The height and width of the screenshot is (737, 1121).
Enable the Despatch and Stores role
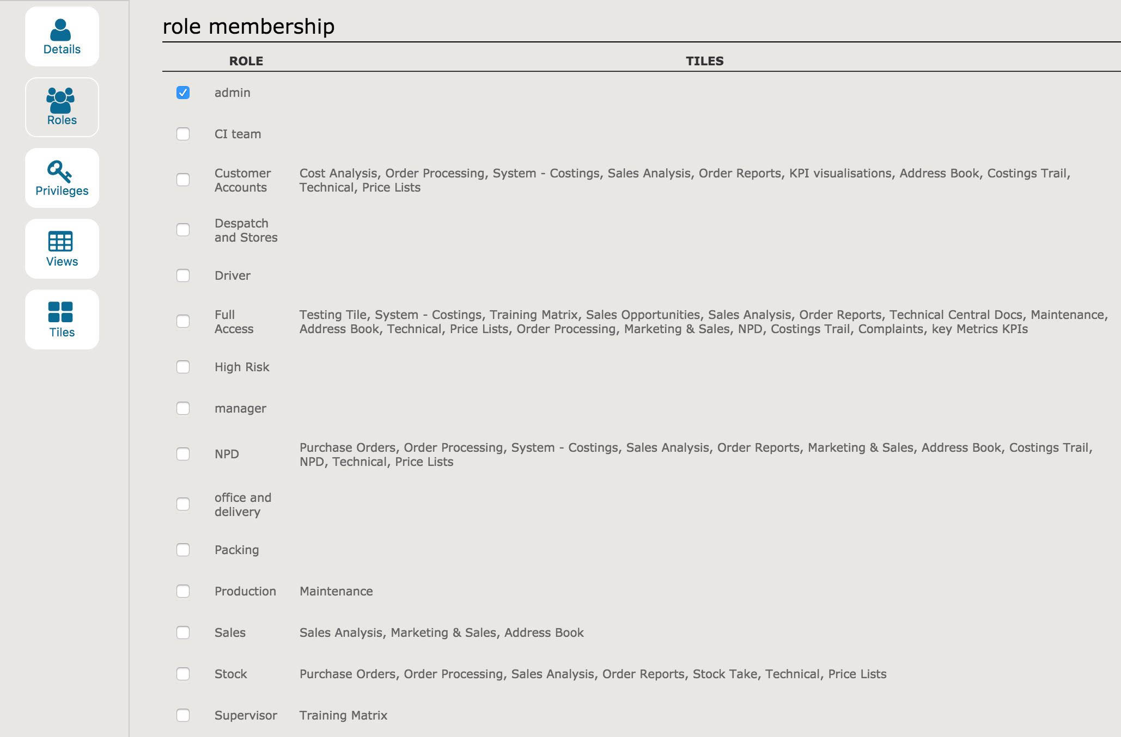(183, 230)
